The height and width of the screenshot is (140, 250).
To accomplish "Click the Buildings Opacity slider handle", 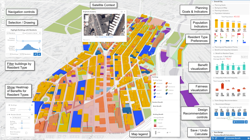I will click(x=30, y=109).
